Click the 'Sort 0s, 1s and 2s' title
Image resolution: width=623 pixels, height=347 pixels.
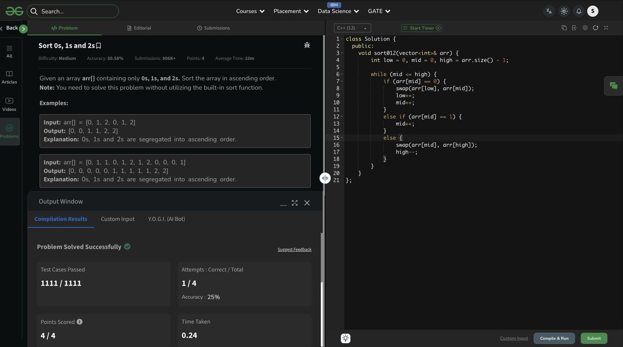(66, 46)
